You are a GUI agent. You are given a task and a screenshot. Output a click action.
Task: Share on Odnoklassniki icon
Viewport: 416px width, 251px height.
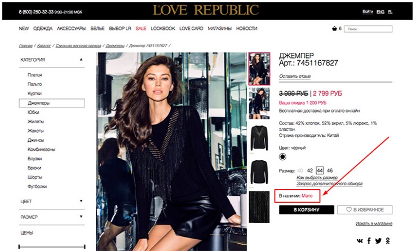388,241
